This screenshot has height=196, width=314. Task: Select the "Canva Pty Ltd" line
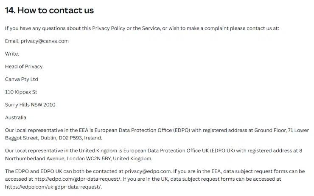22,79
